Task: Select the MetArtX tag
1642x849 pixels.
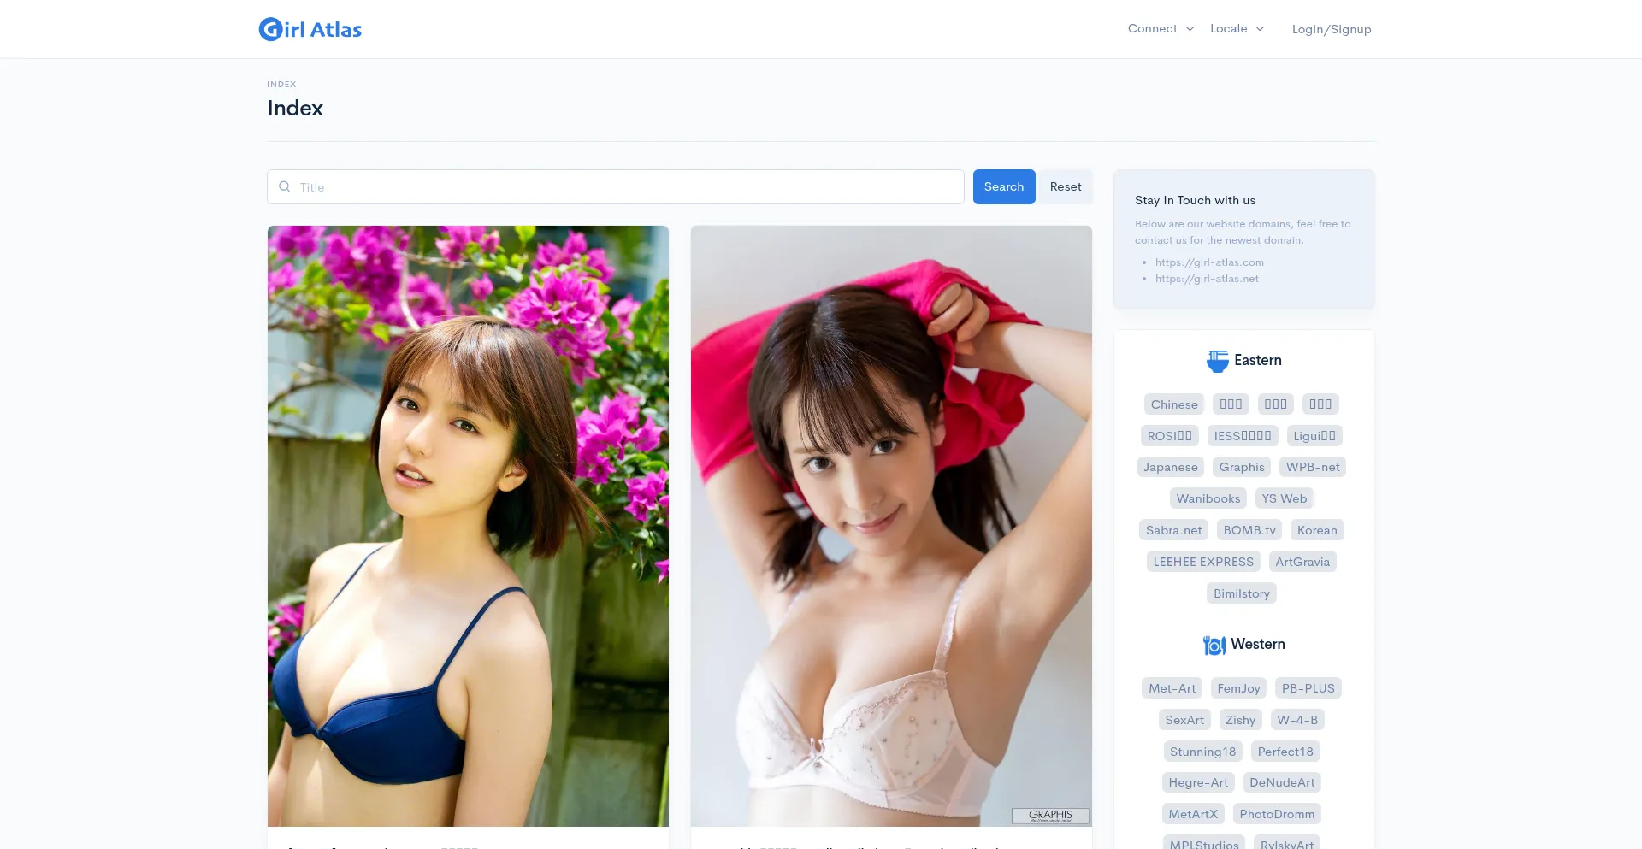Action: pos(1193,814)
